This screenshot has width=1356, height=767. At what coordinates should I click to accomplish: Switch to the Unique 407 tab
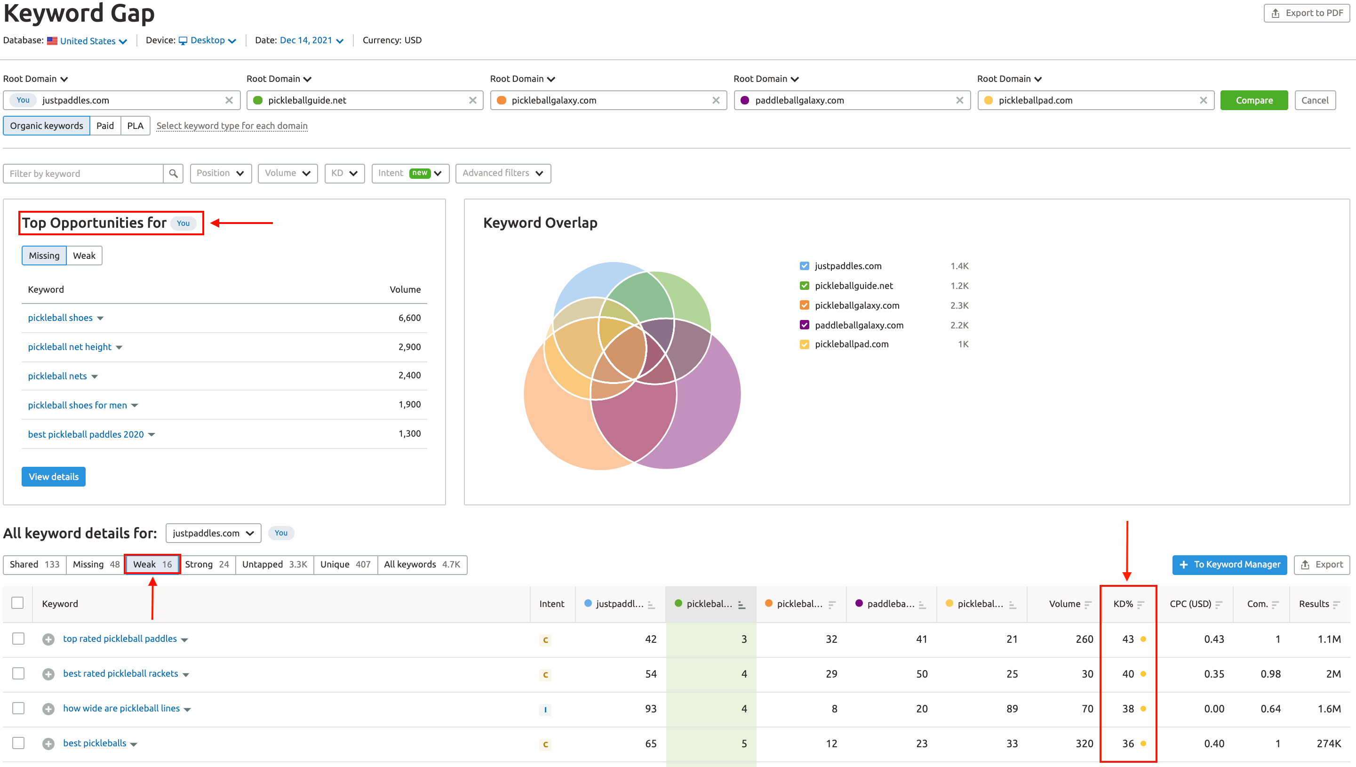(x=345, y=564)
